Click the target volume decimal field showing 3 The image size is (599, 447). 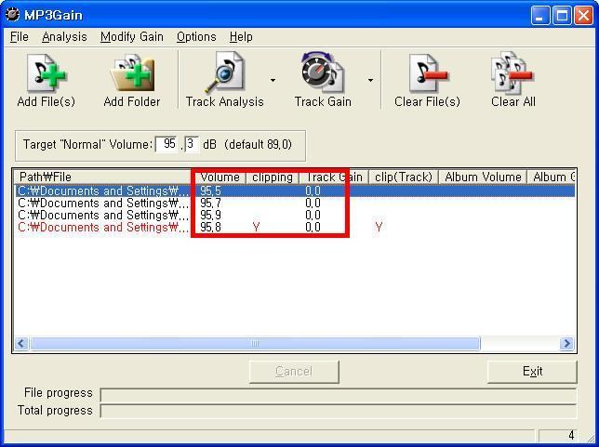192,144
